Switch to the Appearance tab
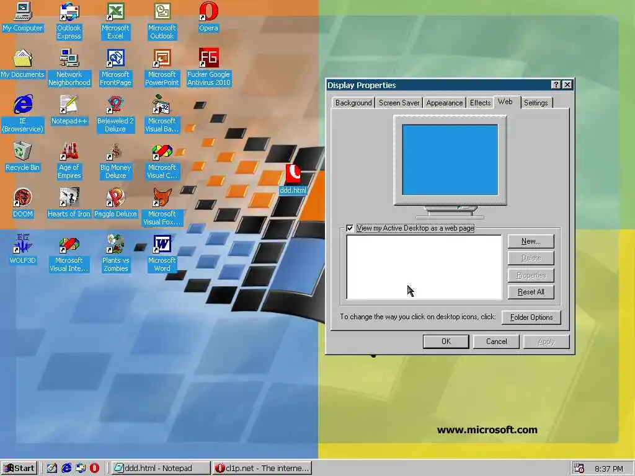Screen dimensions: 635x476 (x=444, y=103)
